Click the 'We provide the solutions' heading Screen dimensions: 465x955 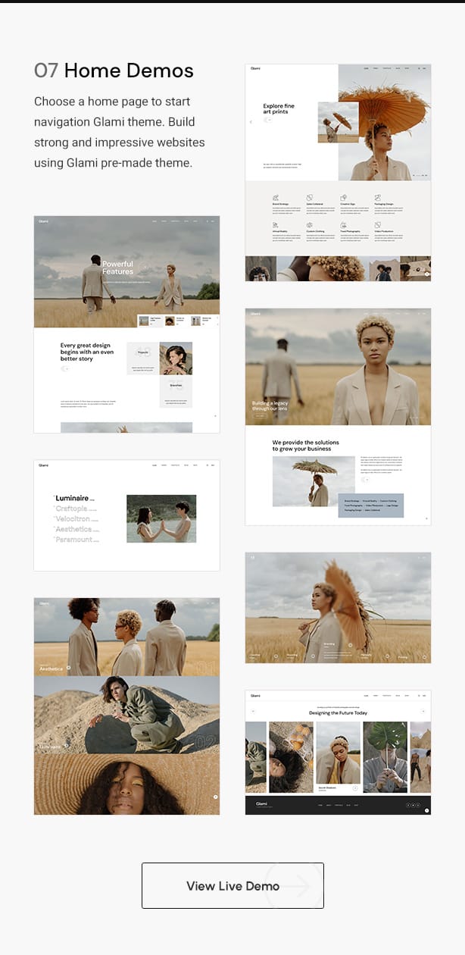pos(306,446)
